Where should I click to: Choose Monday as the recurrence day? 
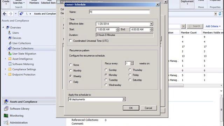pos(106,75)
